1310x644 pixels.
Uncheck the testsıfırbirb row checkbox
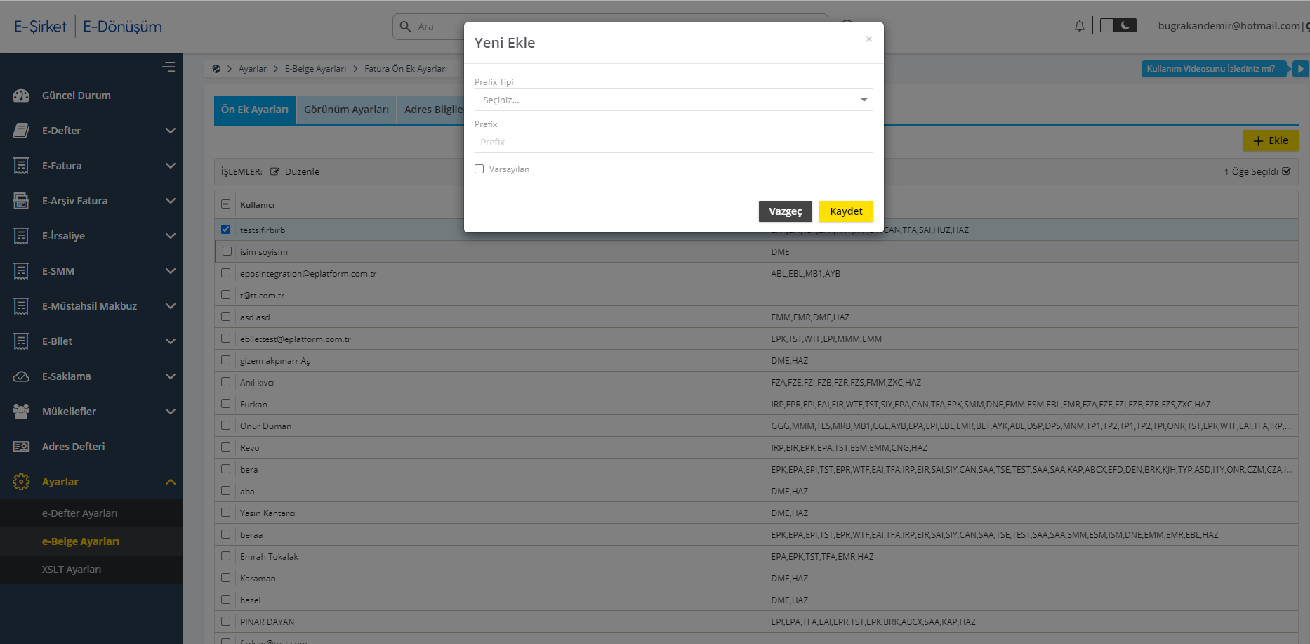point(225,230)
